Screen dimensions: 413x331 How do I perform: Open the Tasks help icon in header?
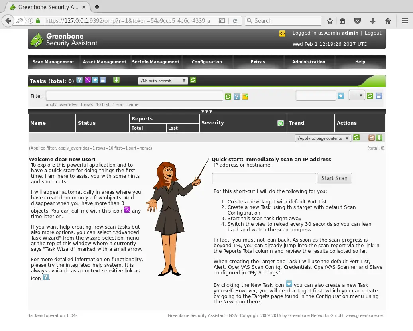(x=79, y=80)
